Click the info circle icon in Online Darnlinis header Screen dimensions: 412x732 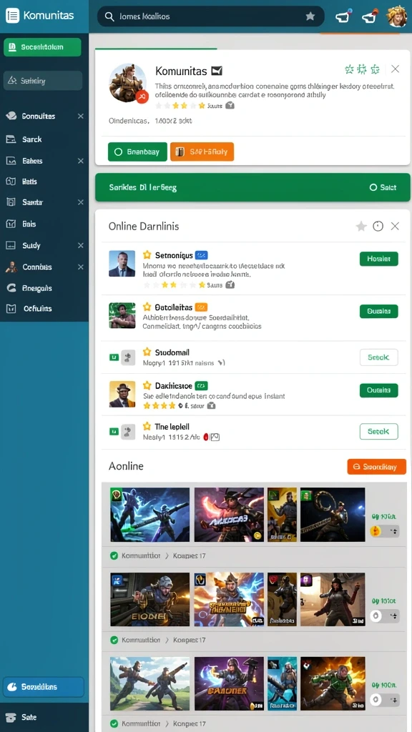[378, 227]
